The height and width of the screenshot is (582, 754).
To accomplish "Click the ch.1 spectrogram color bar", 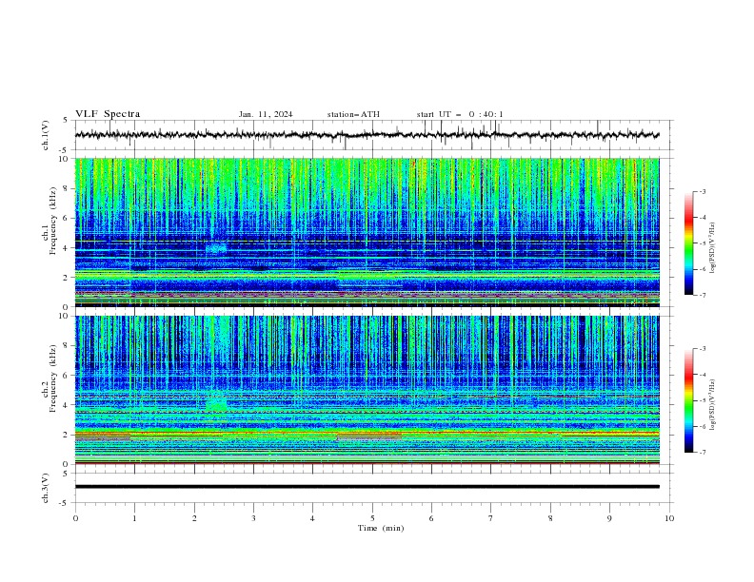I will (x=689, y=243).
